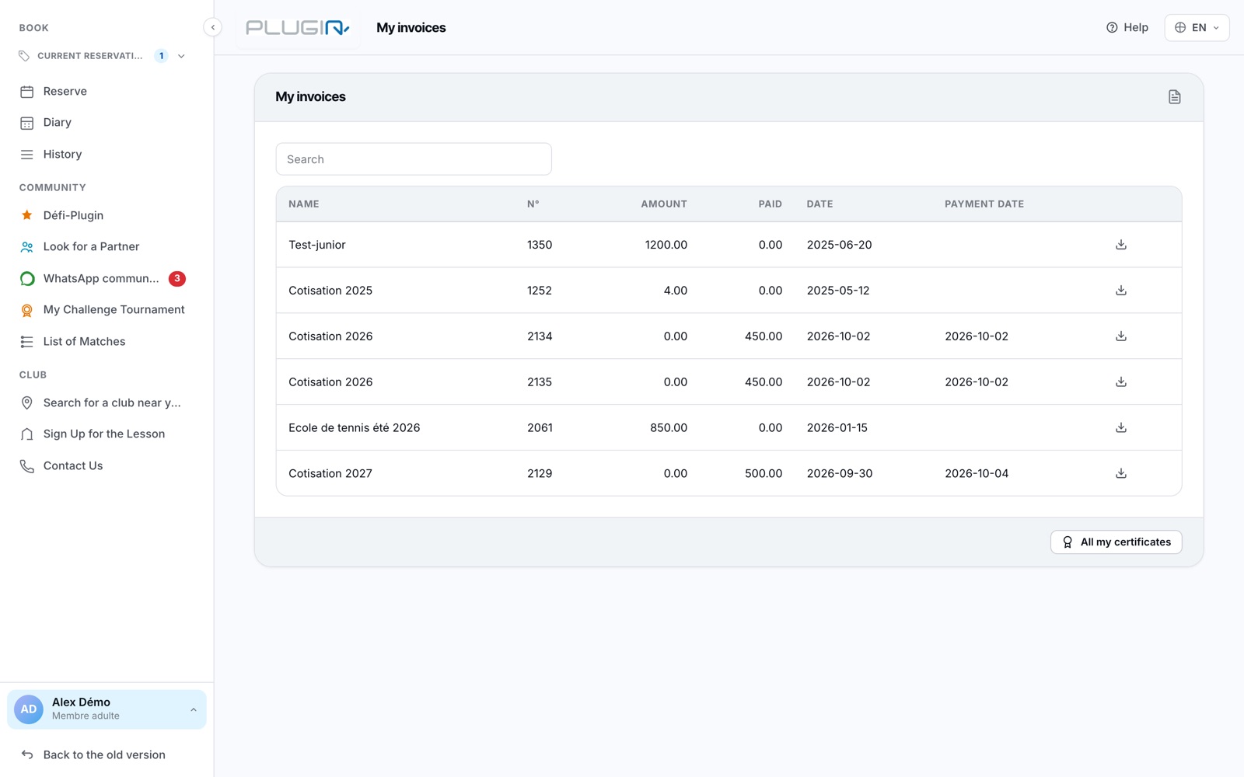Download invoice number 2135

1120,382
